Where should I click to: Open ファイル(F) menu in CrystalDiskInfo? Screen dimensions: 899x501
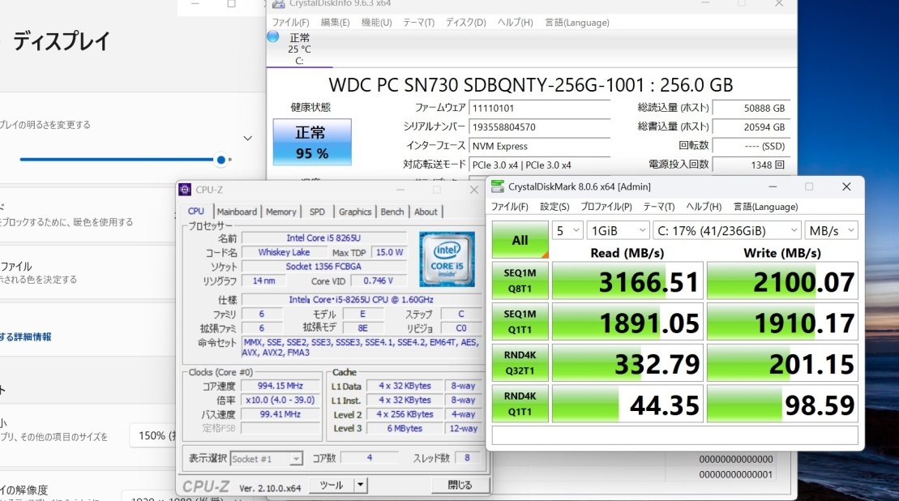(290, 23)
